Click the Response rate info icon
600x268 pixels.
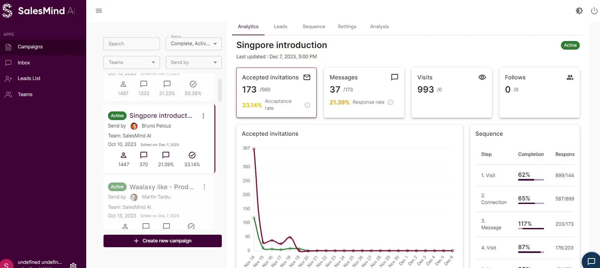pos(390,102)
